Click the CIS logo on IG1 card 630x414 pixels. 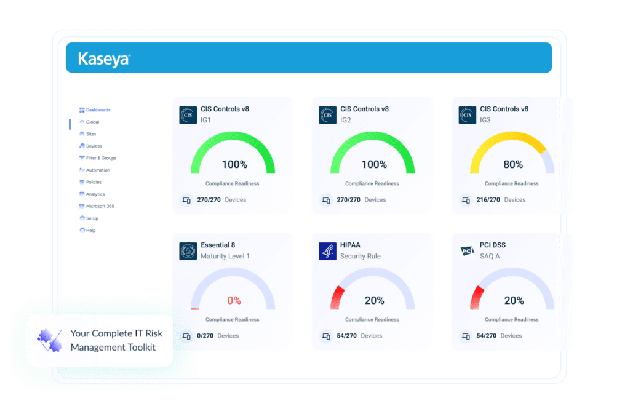pos(188,115)
